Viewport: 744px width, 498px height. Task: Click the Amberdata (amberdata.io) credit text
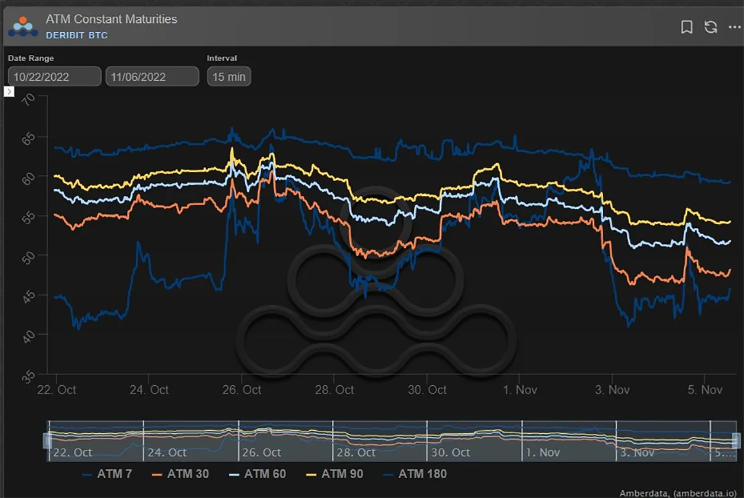click(678, 493)
